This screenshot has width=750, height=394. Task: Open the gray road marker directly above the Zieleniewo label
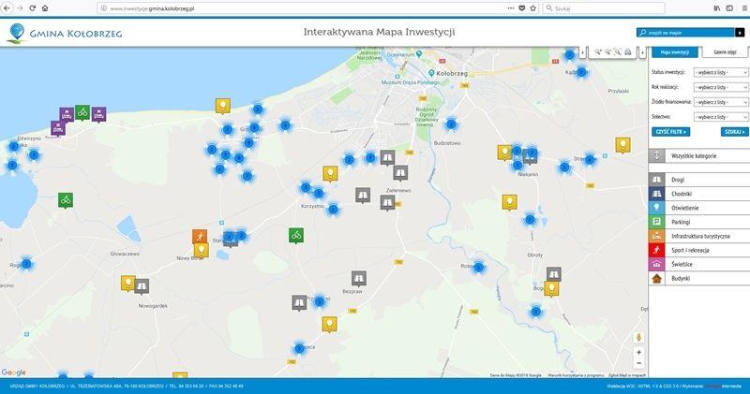point(401,173)
